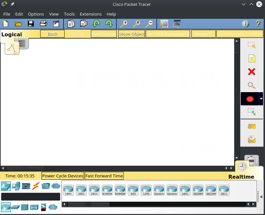Open the drawing palette toolbar icon
This screenshot has width=265, height=215.
pyautogui.click(x=164, y=23)
